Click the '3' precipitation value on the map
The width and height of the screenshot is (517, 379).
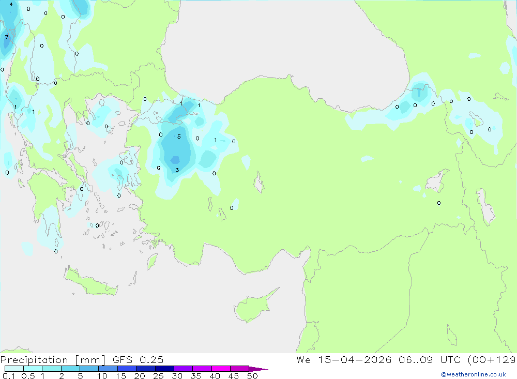[177, 170]
